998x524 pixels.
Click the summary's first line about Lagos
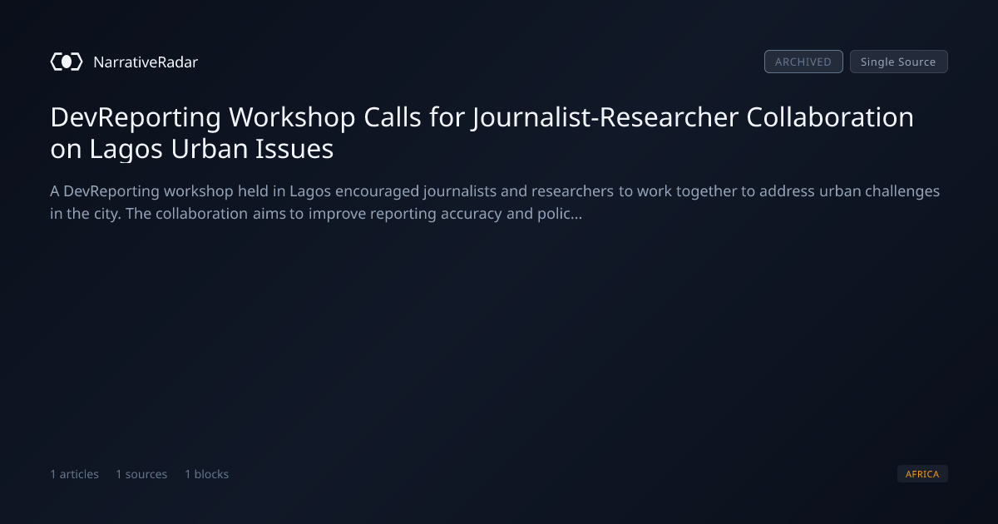coord(495,191)
